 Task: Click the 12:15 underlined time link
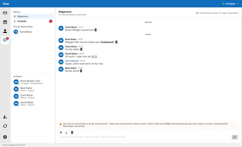94,56
